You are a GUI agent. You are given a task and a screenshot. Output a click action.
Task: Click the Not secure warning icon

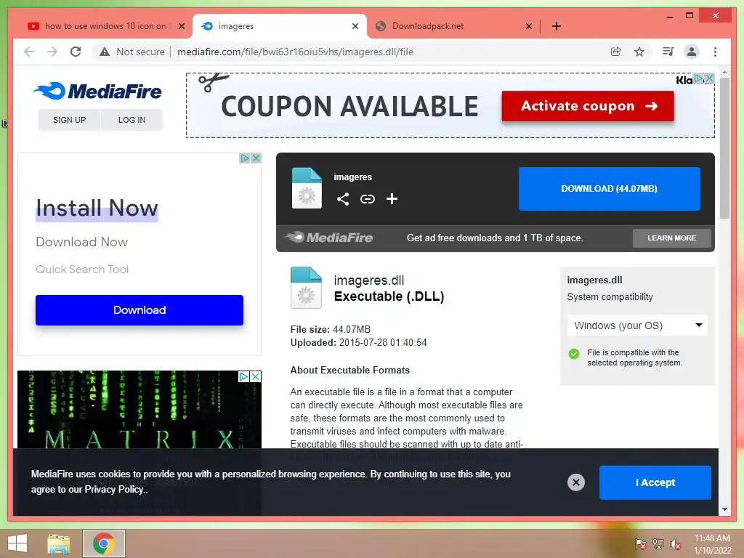[x=105, y=52]
